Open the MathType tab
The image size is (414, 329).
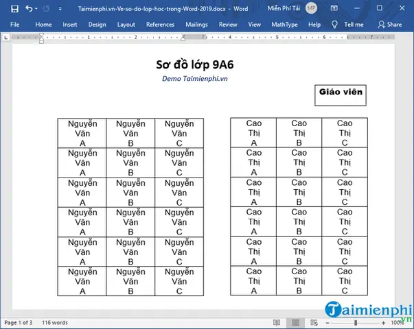(x=284, y=25)
